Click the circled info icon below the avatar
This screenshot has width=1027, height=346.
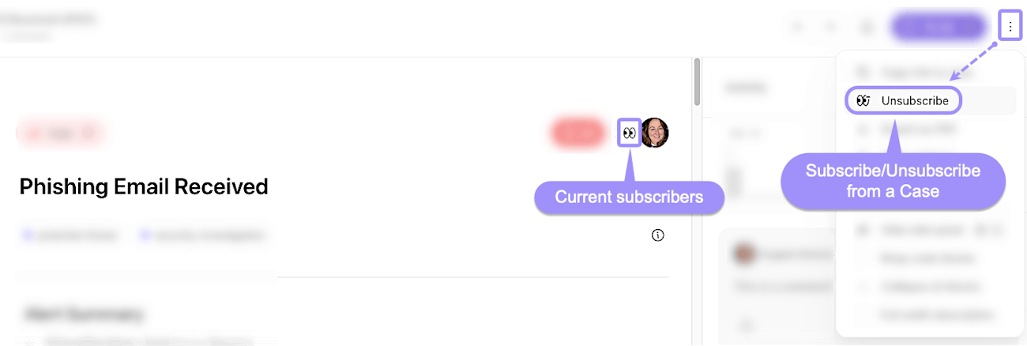click(658, 235)
